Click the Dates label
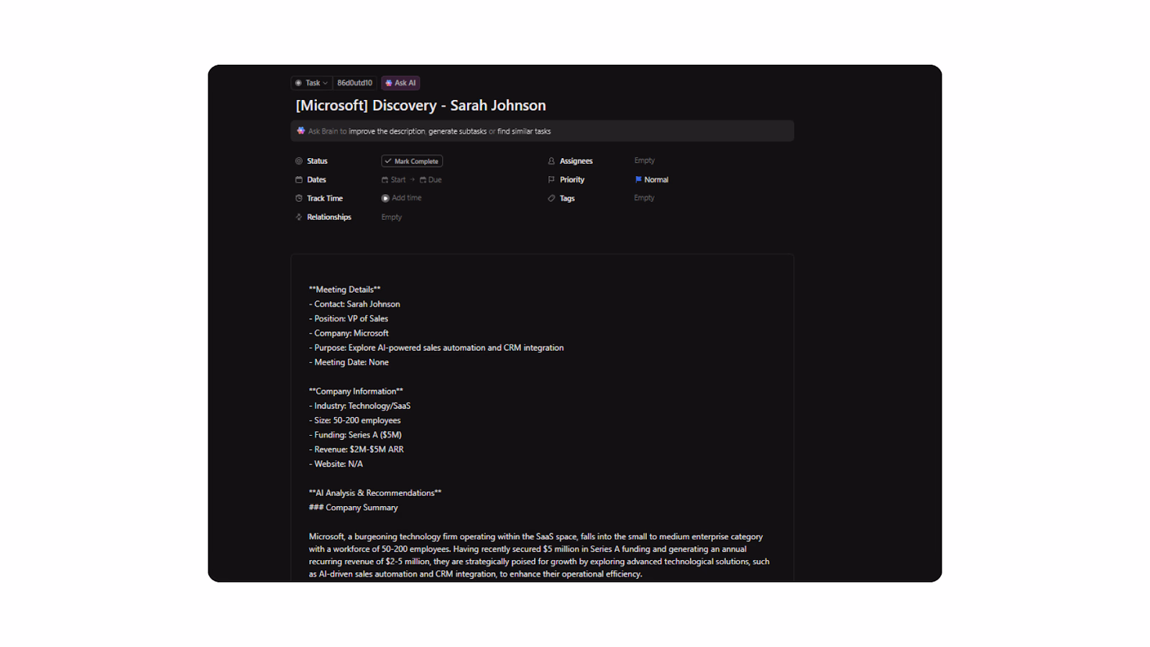The image size is (1150, 647). tap(316, 180)
